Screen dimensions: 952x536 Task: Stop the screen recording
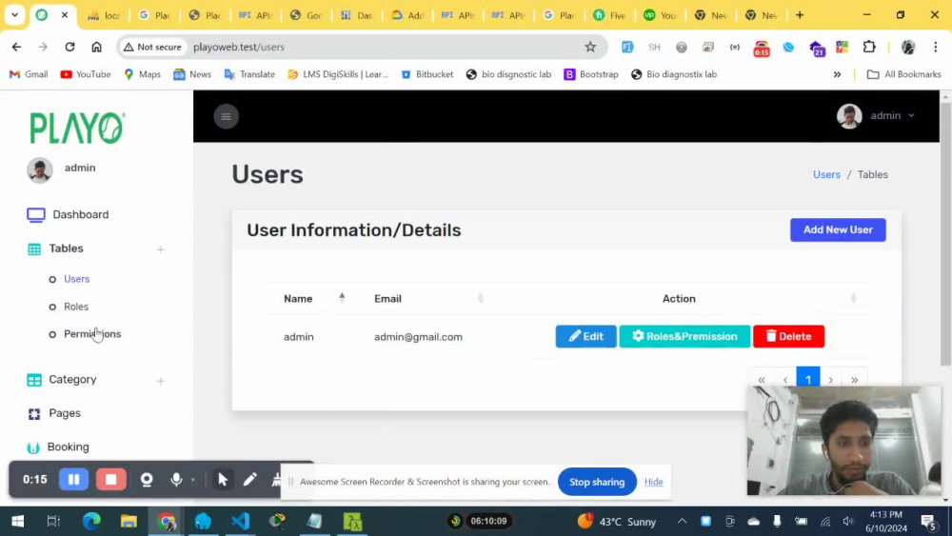click(x=110, y=480)
